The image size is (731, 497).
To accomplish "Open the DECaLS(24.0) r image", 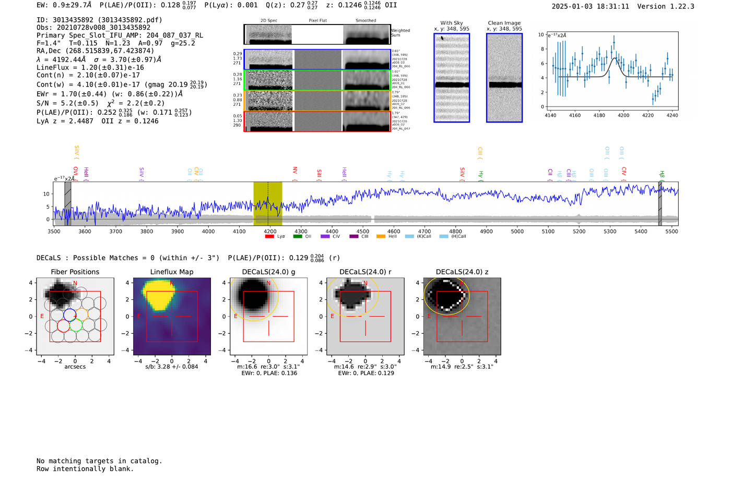I will (x=365, y=317).
